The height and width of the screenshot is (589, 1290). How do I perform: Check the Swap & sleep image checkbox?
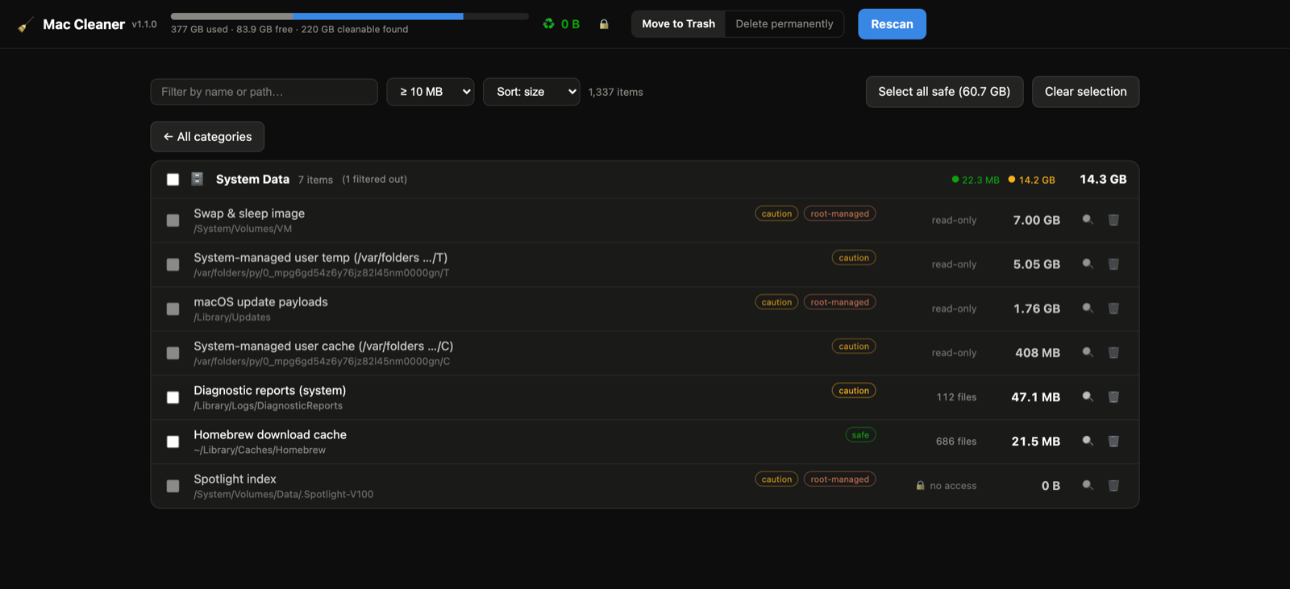coord(173,221)
